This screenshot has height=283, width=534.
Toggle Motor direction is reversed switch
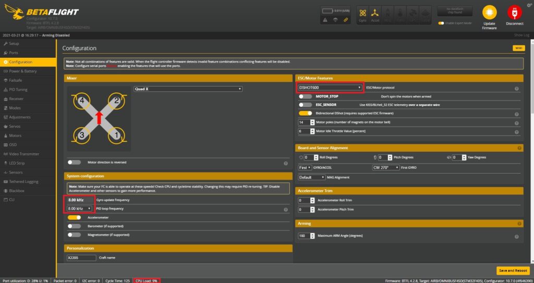click(x=74, y=163)
